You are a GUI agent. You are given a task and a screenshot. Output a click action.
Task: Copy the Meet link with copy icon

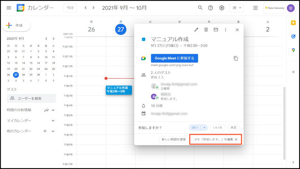tap(235, 58)
